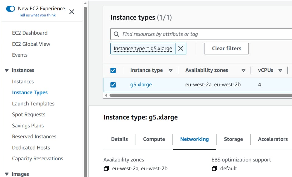Close the New EC2 Experience banner
Screen dimensions: 292x177
pyautogui.click(x=72, y=12)
